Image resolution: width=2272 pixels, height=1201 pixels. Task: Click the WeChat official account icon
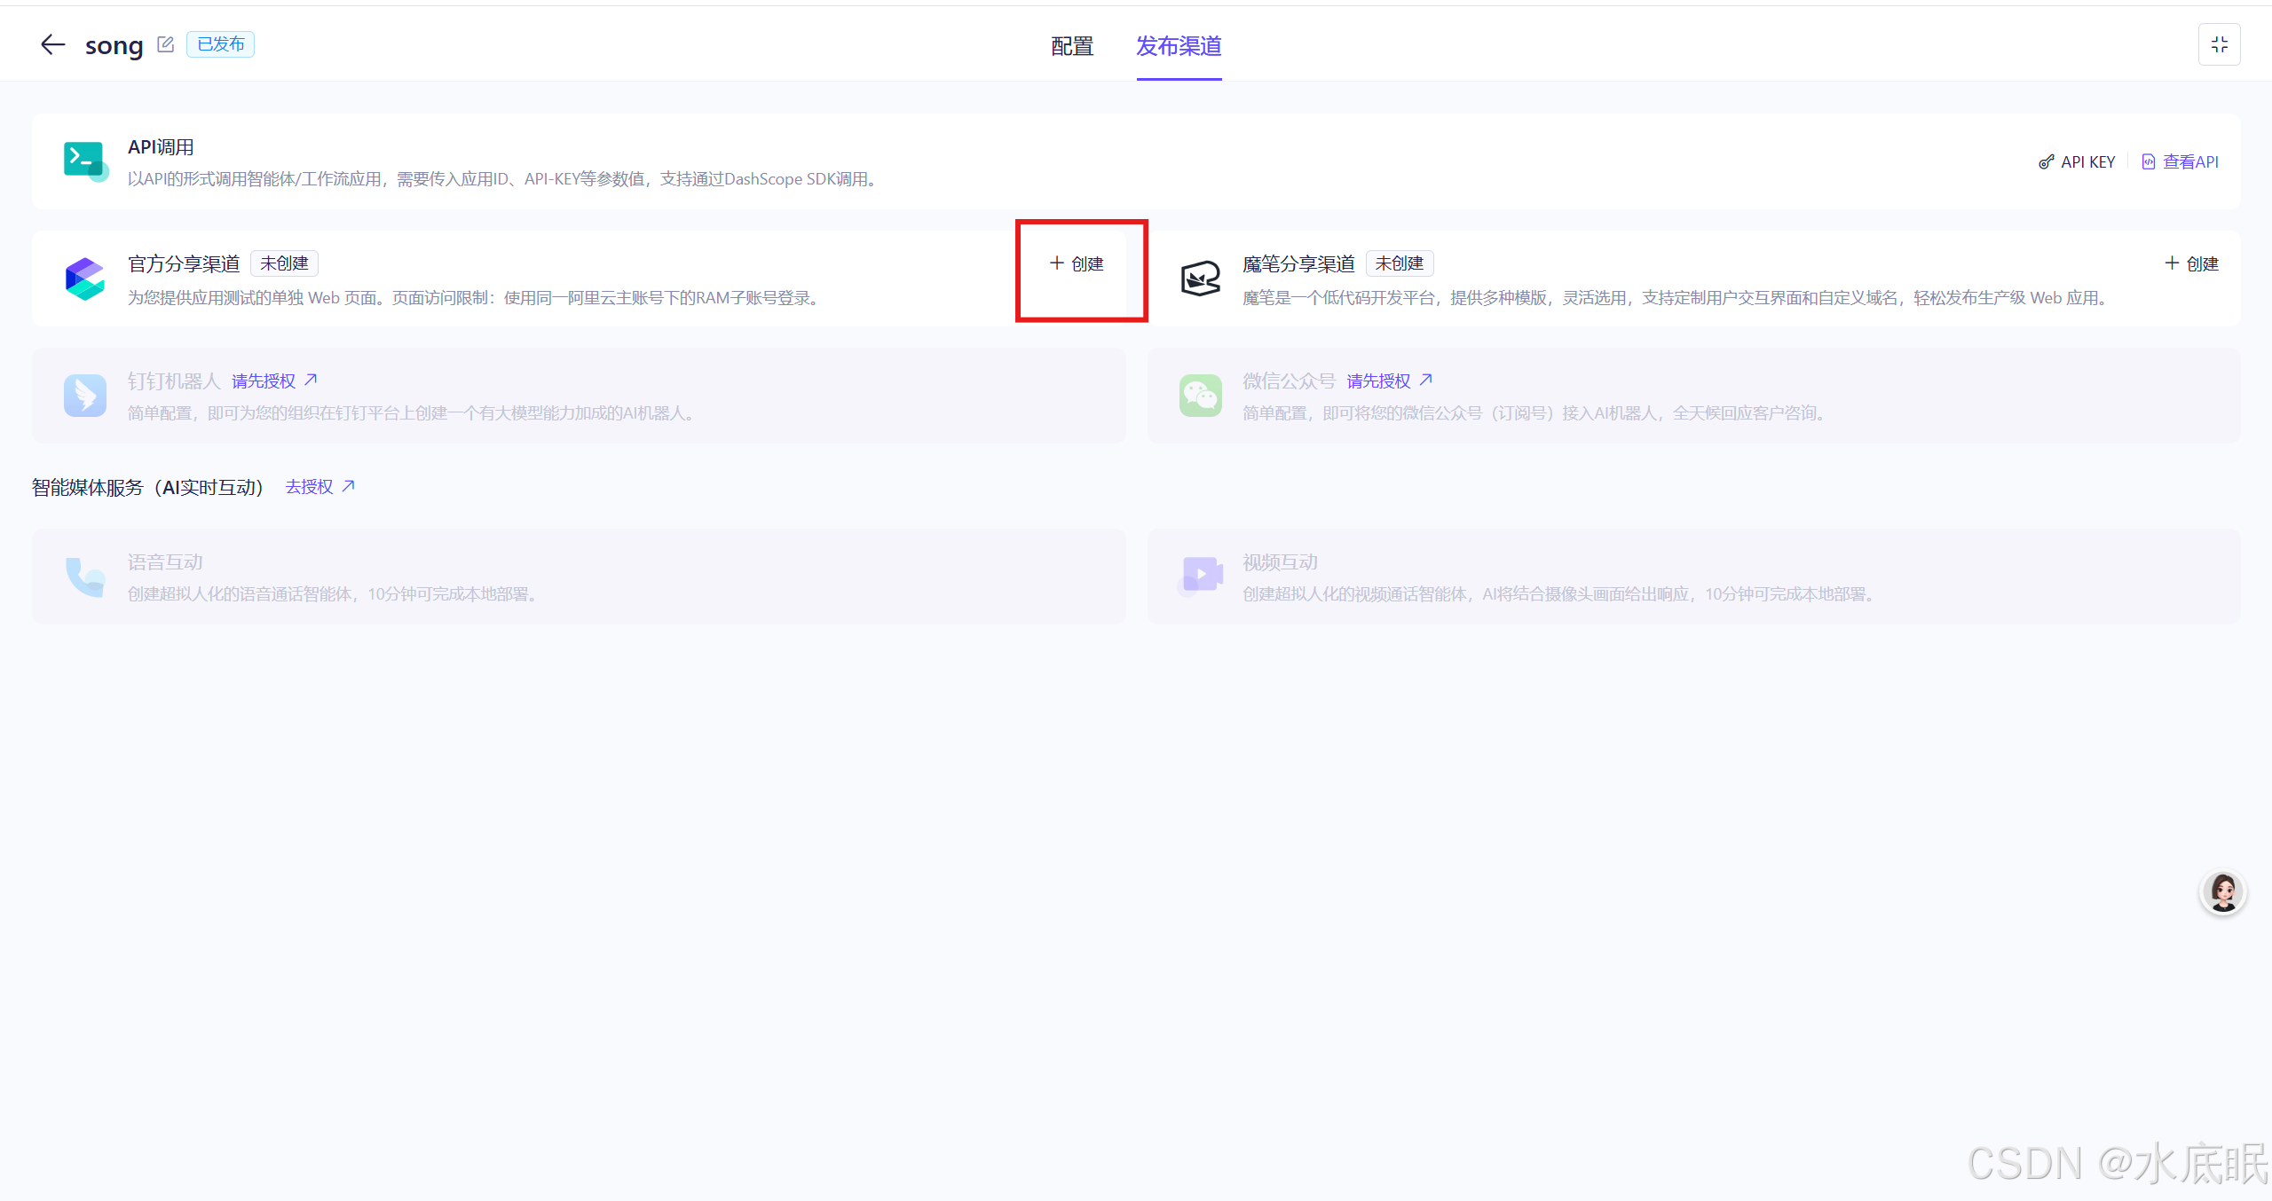click(1200, 396)
